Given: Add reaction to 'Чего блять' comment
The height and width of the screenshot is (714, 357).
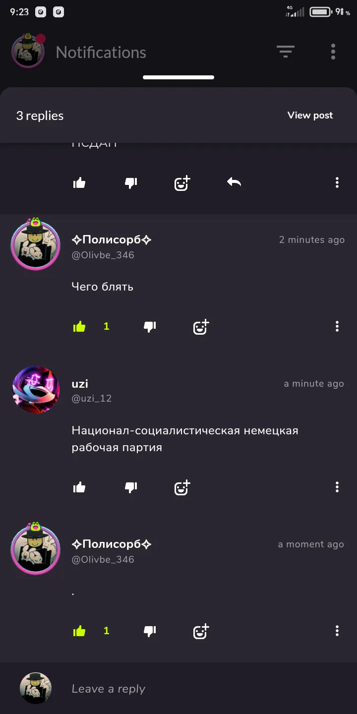Looking at the screenshot, I should 201,327.
